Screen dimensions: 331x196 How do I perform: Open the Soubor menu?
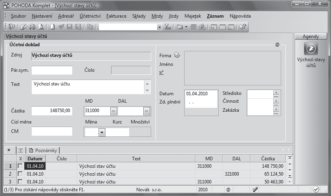tap(18, 16)
